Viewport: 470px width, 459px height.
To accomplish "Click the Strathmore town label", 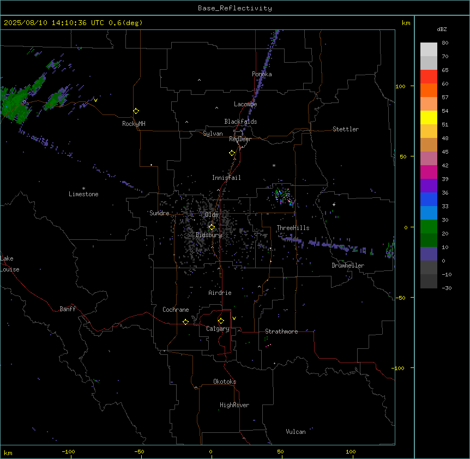I will tap(281, 331).
